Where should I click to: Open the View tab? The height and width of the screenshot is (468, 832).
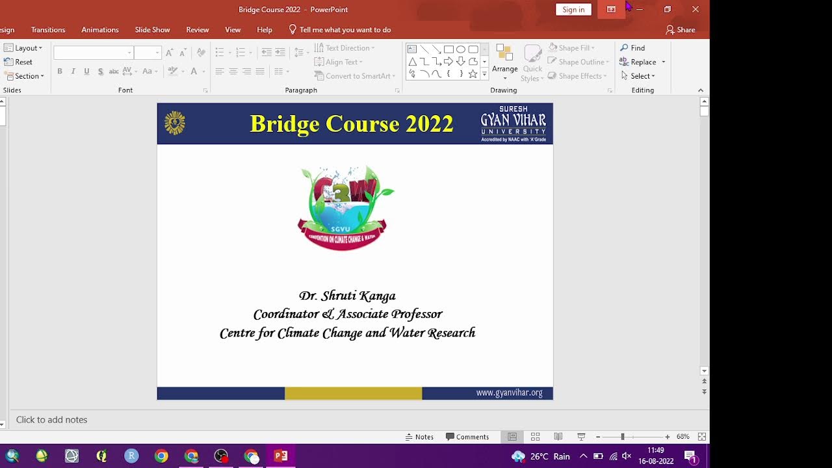click(233, 30)
